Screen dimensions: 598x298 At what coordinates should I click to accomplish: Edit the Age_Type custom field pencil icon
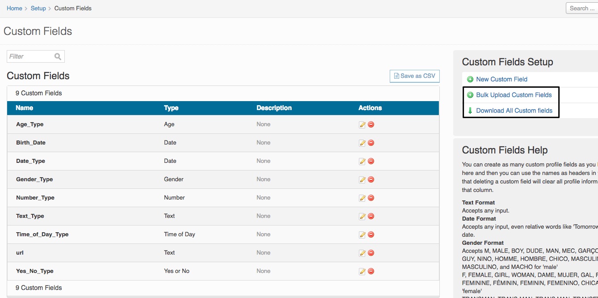[362, 124]
